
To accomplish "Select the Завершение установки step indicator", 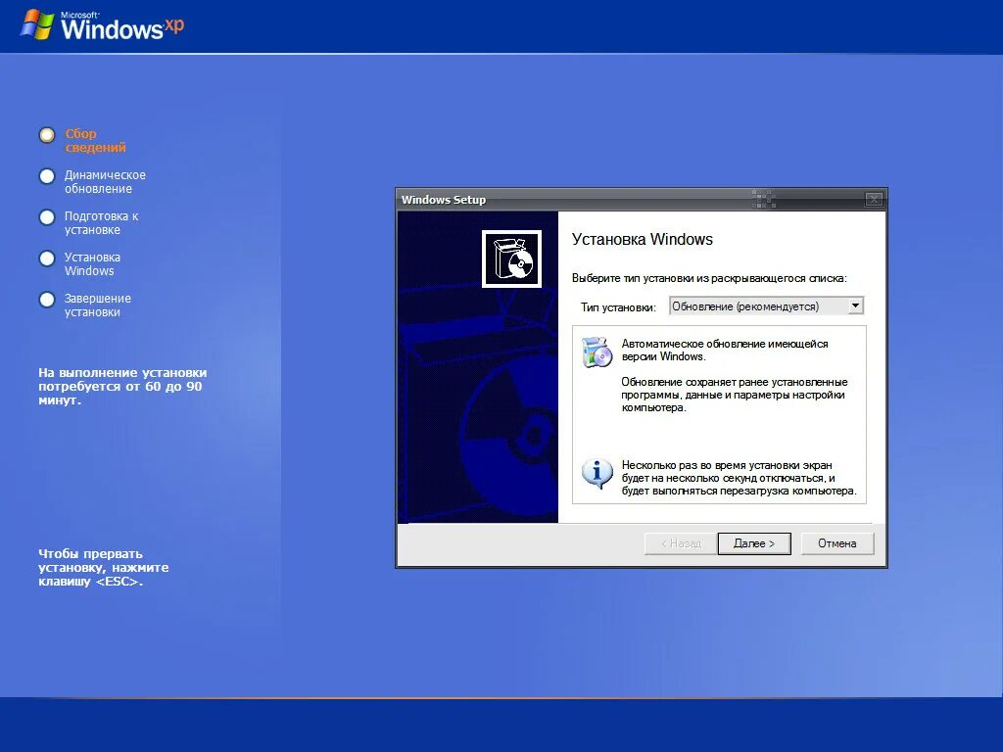I will click(x=47, y=300).
